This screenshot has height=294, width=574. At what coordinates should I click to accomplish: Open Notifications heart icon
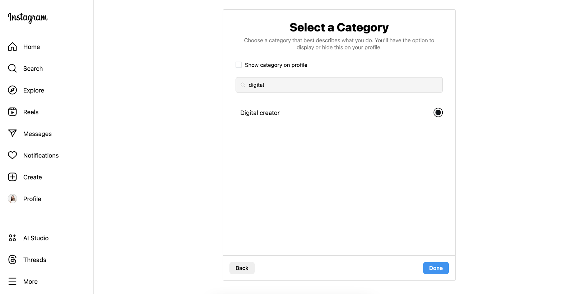[13, 155]
